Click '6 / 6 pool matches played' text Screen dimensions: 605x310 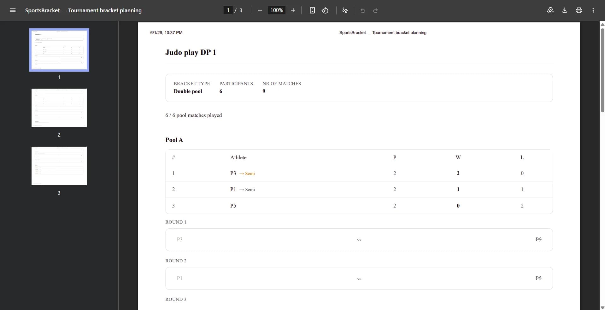pos(194,115)
